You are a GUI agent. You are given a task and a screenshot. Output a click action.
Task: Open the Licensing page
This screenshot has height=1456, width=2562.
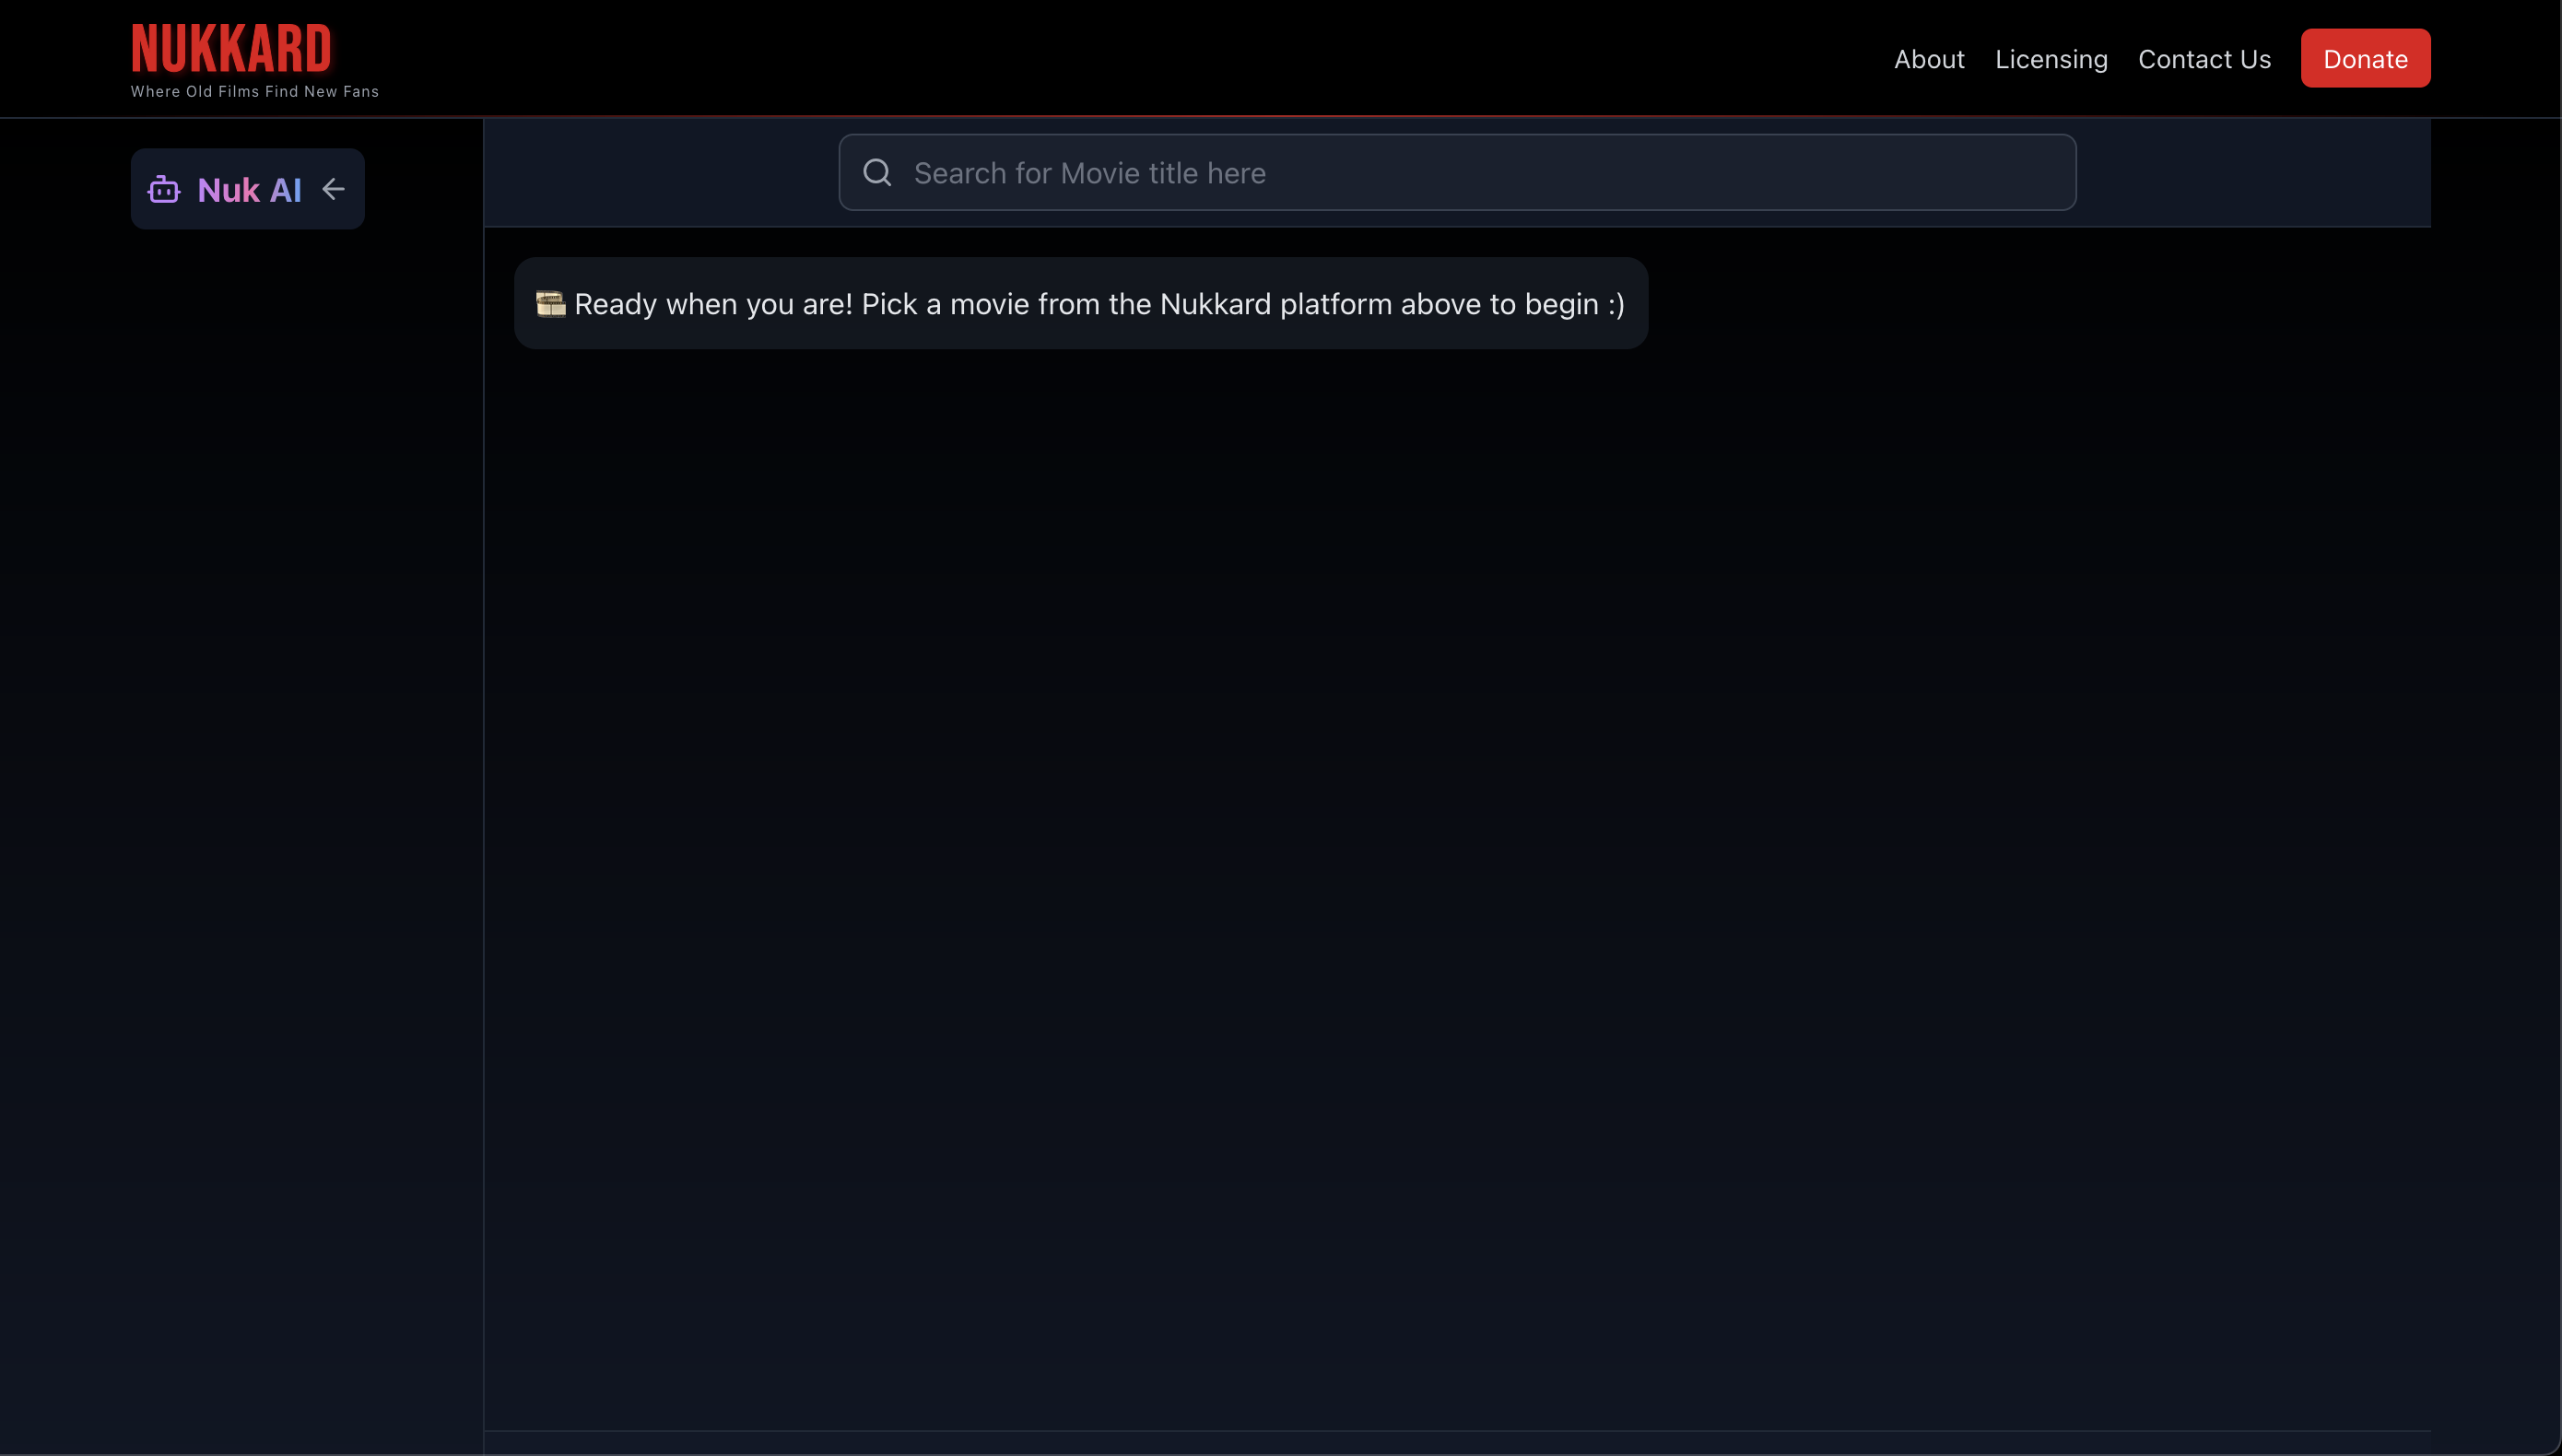pyautogui.click(x=2051, y=59)
